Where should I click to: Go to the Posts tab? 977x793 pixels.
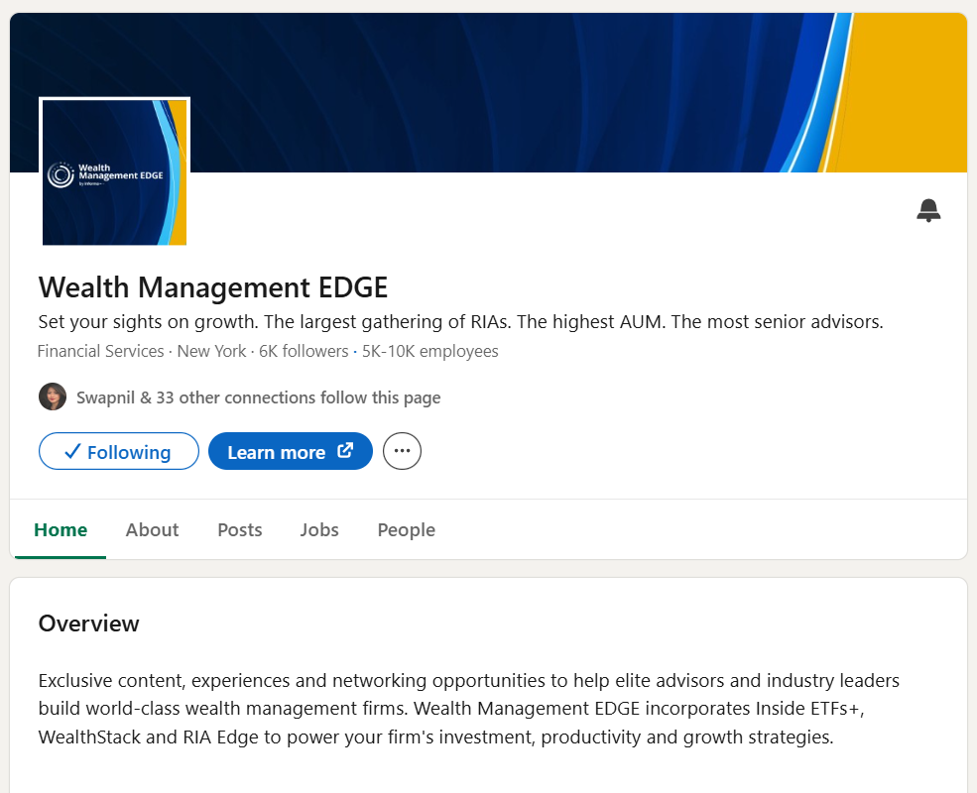click(240, 530)
